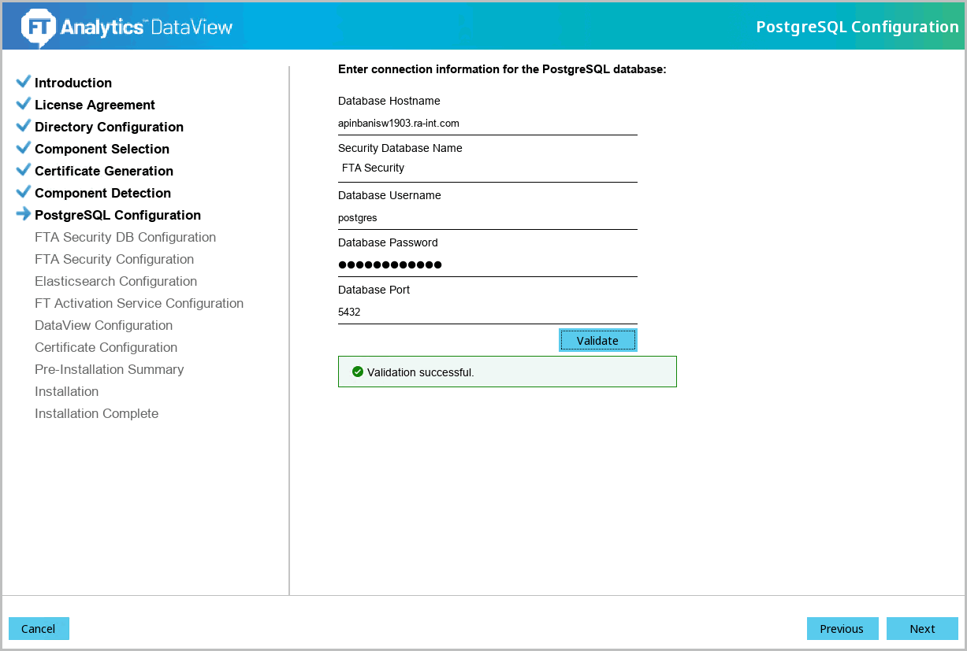Select the Database Username field

(487, 218)
